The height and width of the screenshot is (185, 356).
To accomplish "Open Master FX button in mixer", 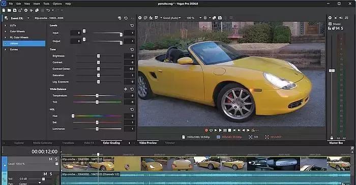I will click(x=330, y=28).
